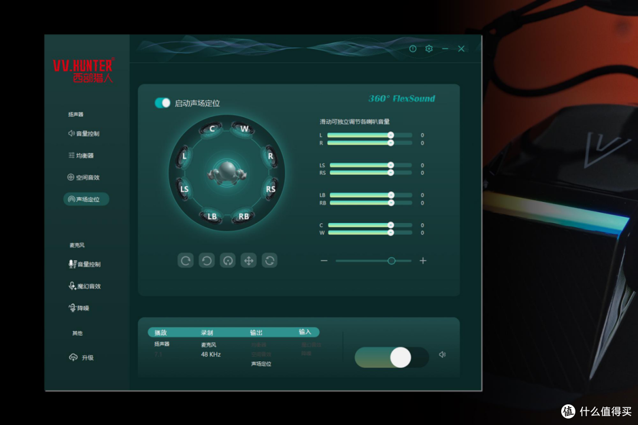Adjust the large master volume slider at bottom
The image size is (638, 425).
click(x=392, y=358)
